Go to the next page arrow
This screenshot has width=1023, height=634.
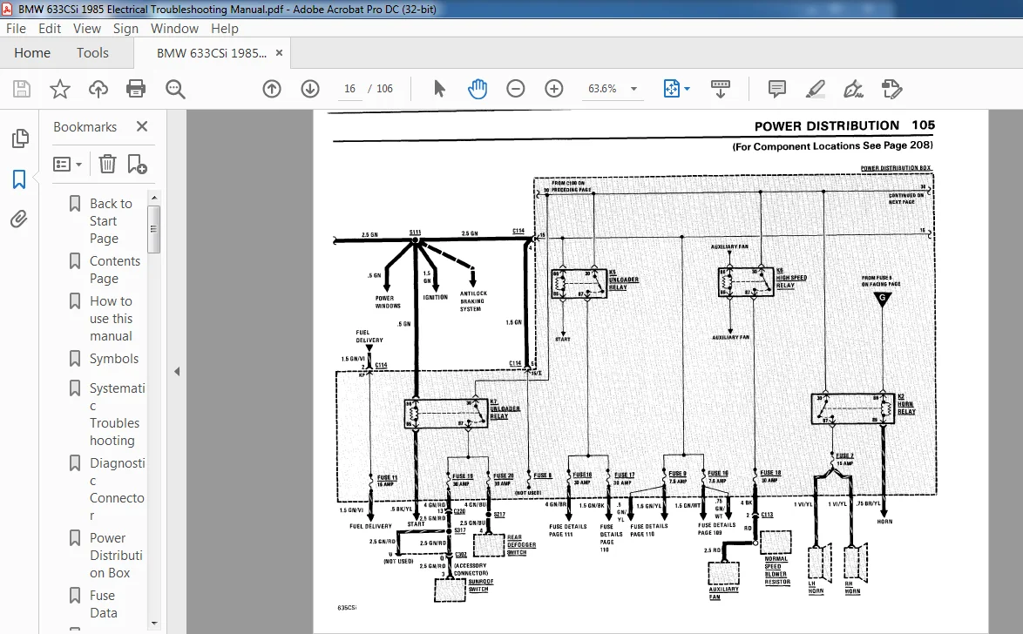[310, 89]
